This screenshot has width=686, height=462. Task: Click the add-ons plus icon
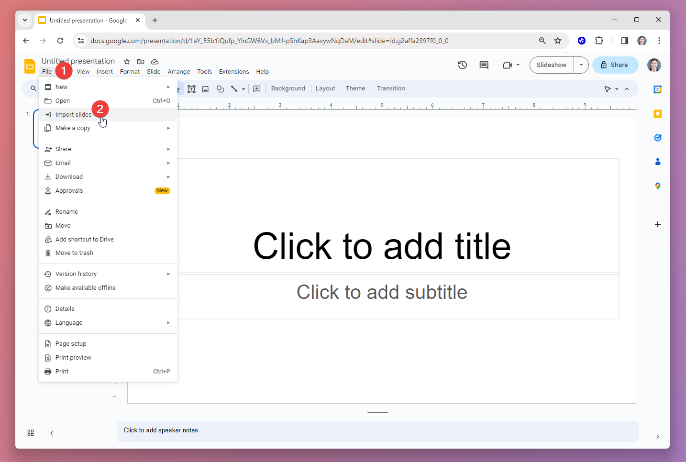658,224
